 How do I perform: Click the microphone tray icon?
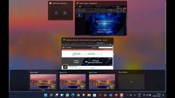[x=135, y=95]
